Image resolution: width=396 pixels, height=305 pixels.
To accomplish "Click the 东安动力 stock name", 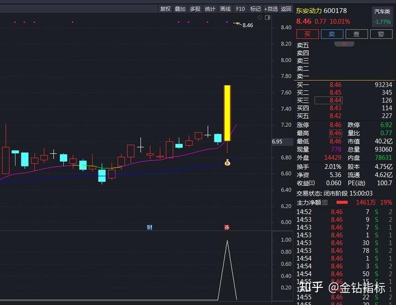I will coord(309,11).
